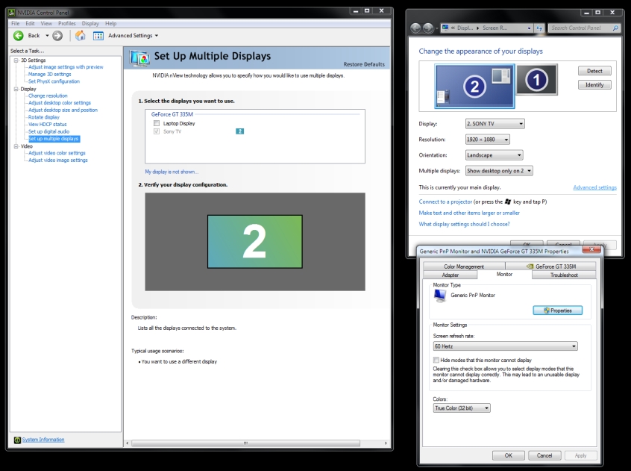Click the Generic PnP Monitor icon

[440, 296]
